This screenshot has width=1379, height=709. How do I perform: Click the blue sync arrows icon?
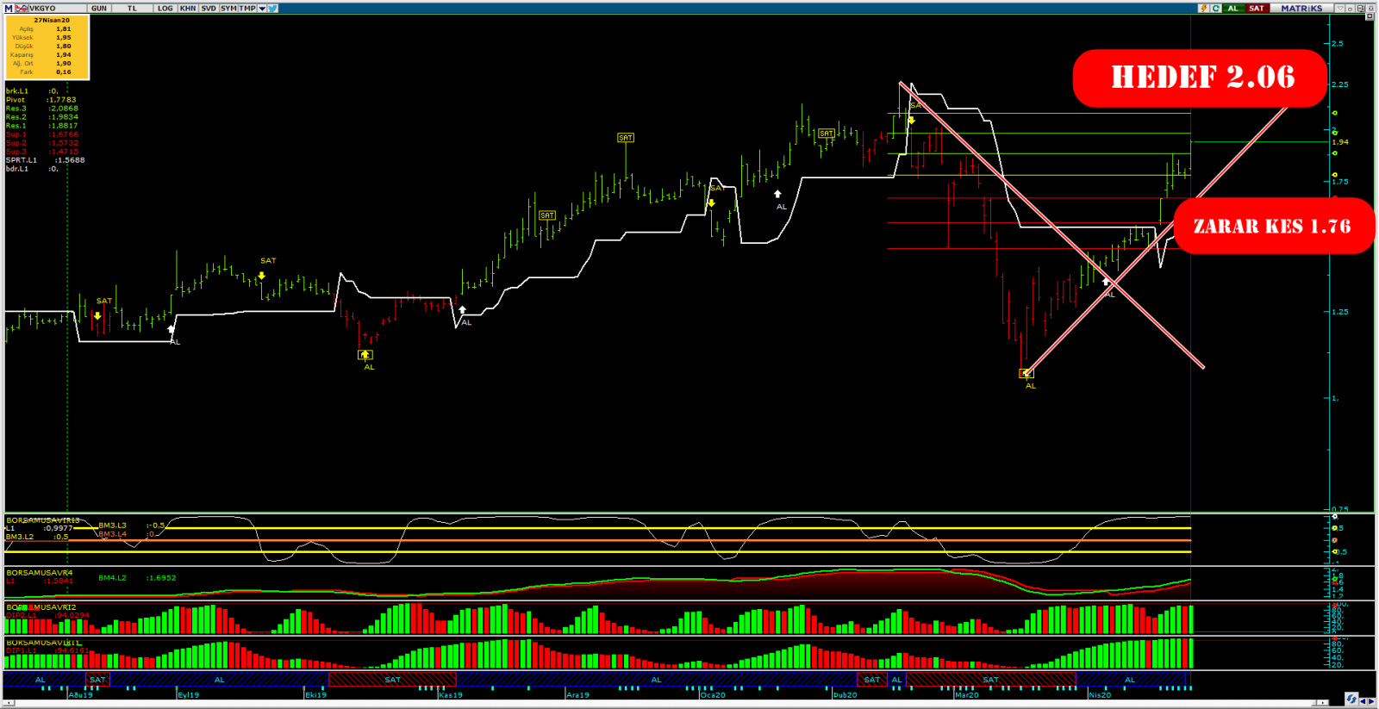click(x=1351, y=699)
